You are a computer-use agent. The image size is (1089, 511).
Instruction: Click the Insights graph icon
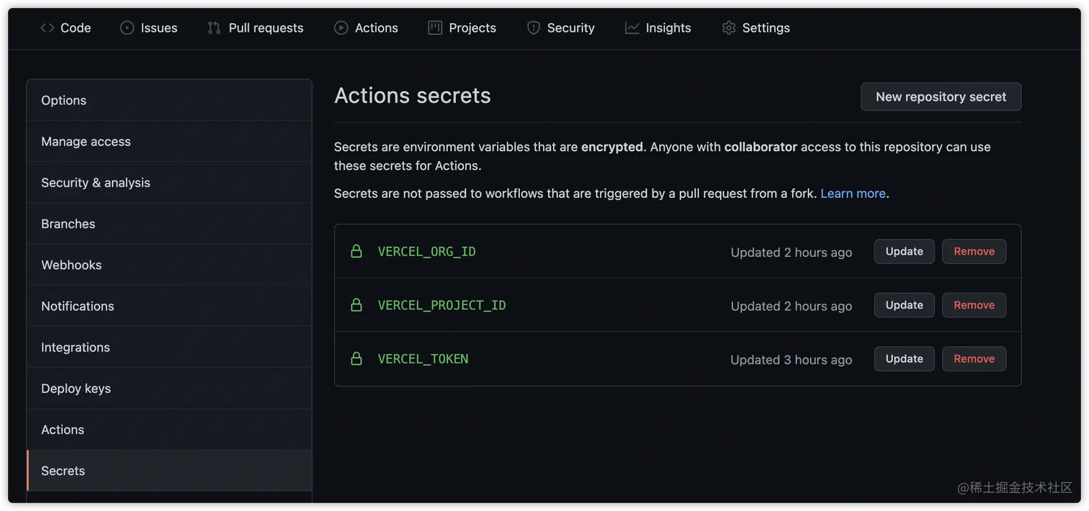631,27
